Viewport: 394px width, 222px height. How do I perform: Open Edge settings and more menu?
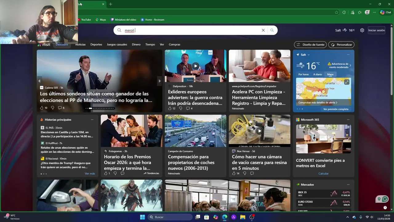(x=374, y=12)
